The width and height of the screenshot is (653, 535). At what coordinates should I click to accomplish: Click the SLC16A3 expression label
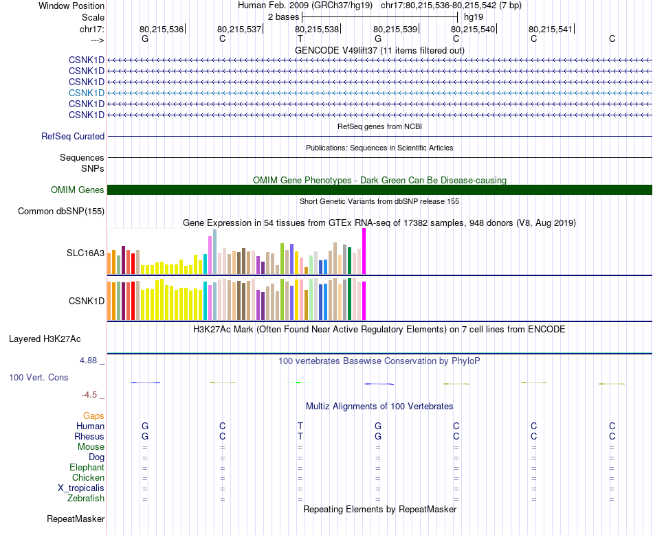85,253
